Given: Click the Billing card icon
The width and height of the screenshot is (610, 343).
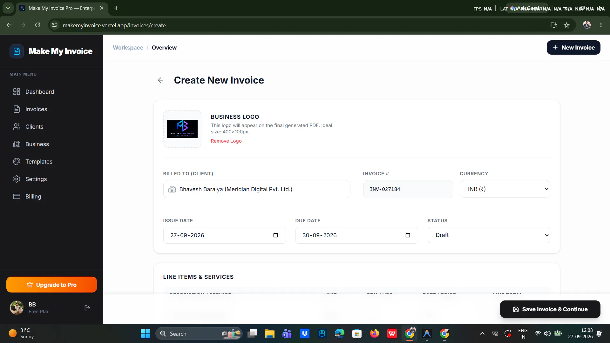Looking at the screenshot, I should click(x=17, y=197).
